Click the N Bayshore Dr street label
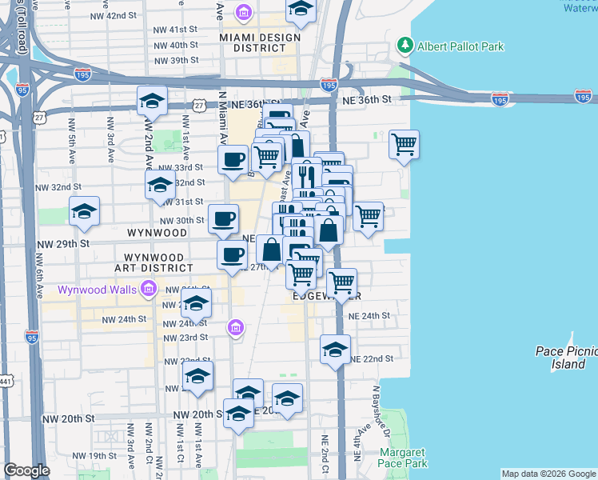This screenshot has width=598, height=480. pyautogui.click(x=381, y=411)
